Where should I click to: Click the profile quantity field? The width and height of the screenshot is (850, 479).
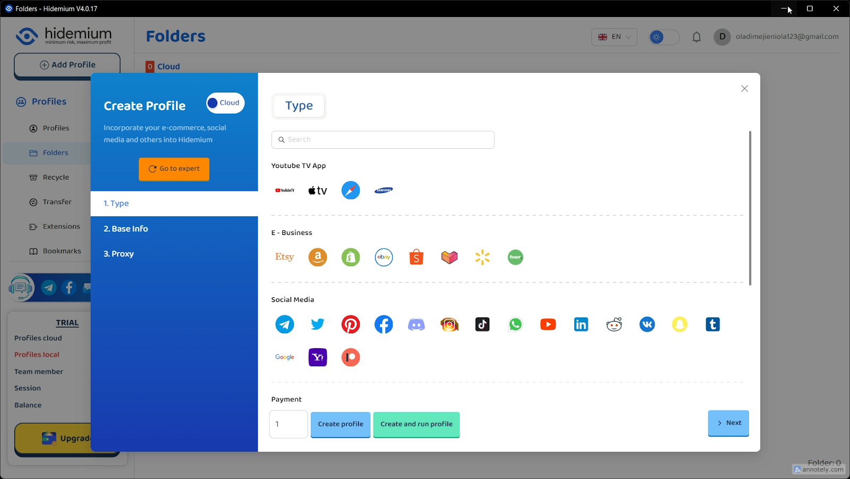click(x=288, y=424)
